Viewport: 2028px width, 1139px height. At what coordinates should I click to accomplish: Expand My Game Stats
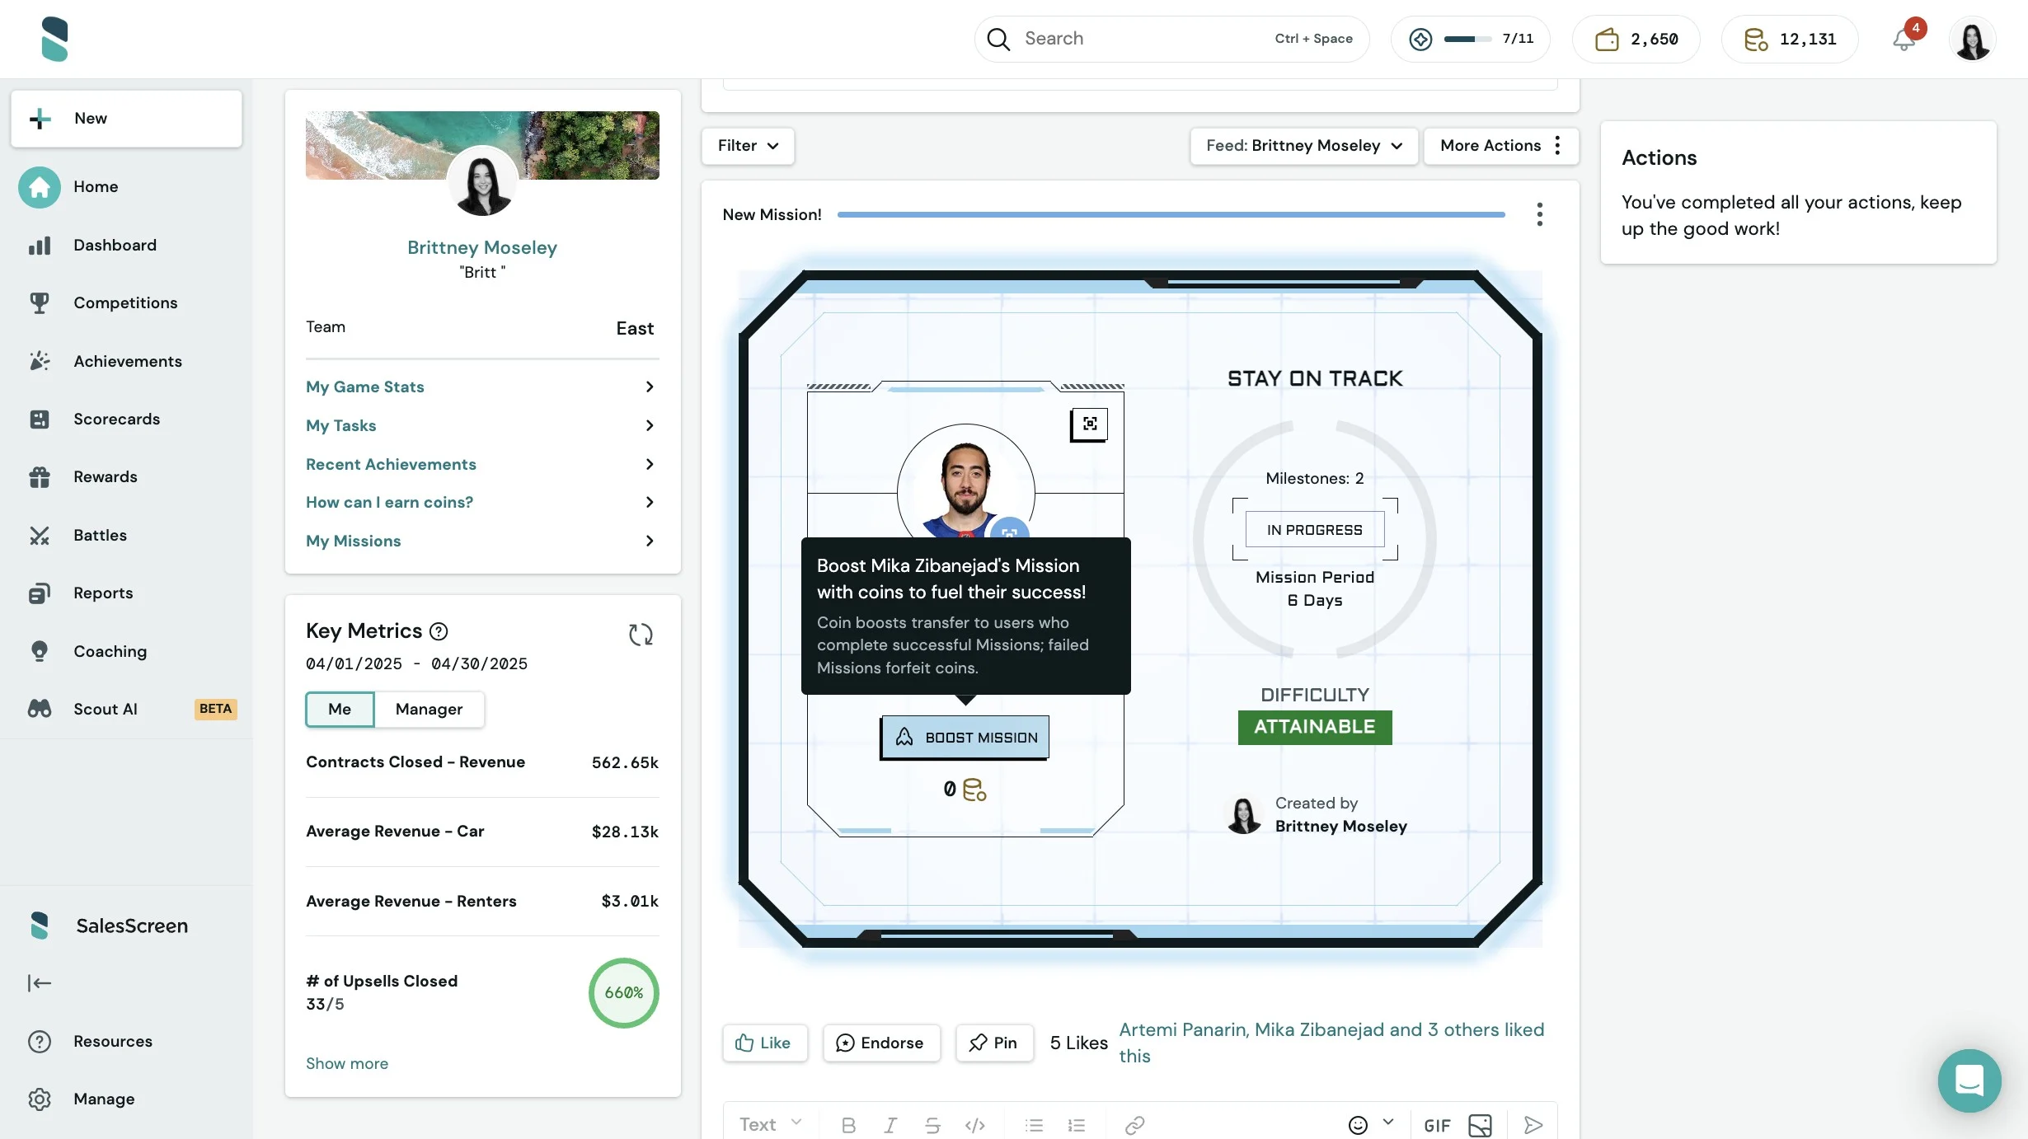pos(482,387)
